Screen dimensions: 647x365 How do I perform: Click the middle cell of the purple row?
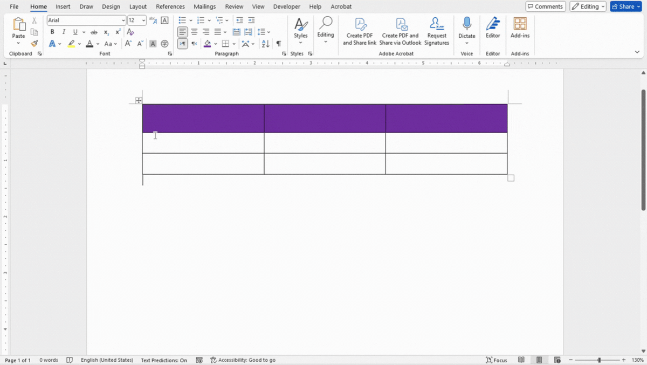coord(325,118)
